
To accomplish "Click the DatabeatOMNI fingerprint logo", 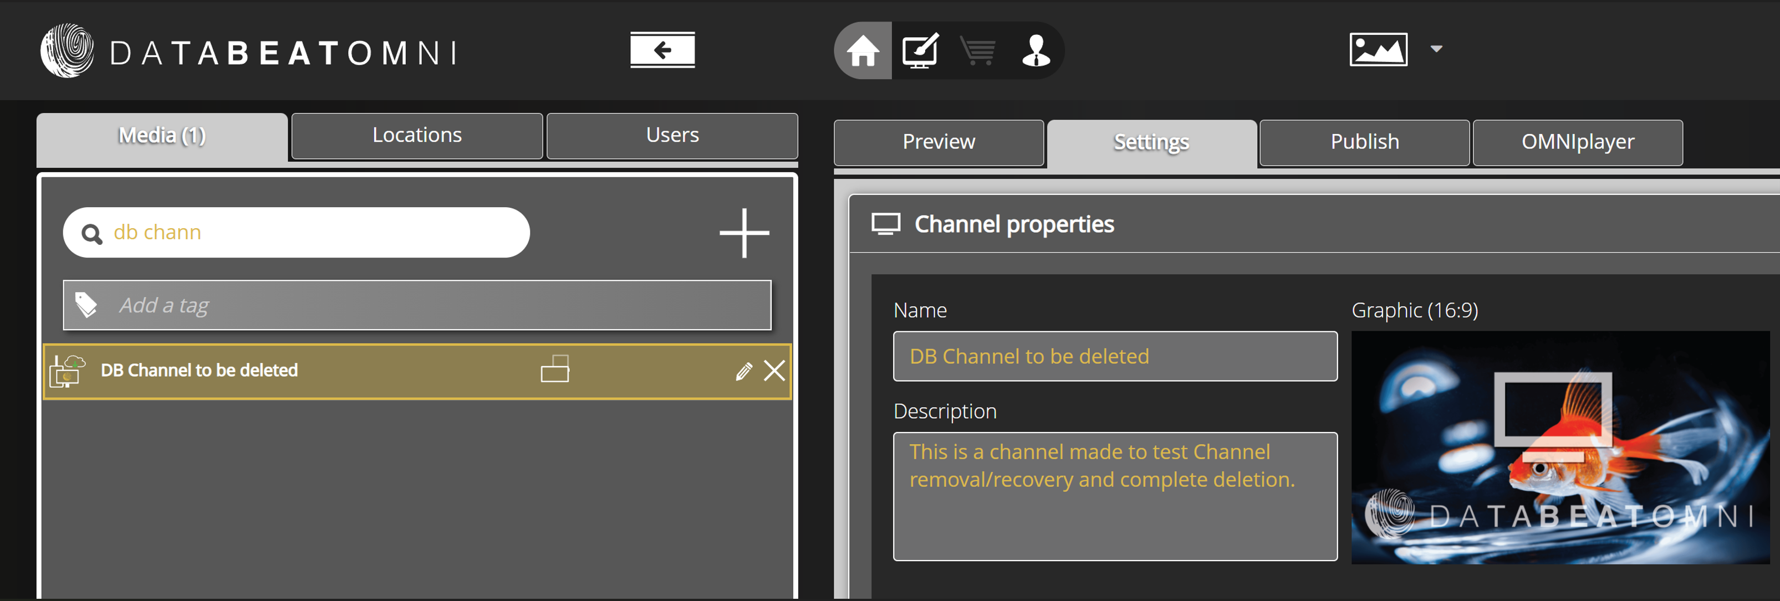I will coord(67,50).
